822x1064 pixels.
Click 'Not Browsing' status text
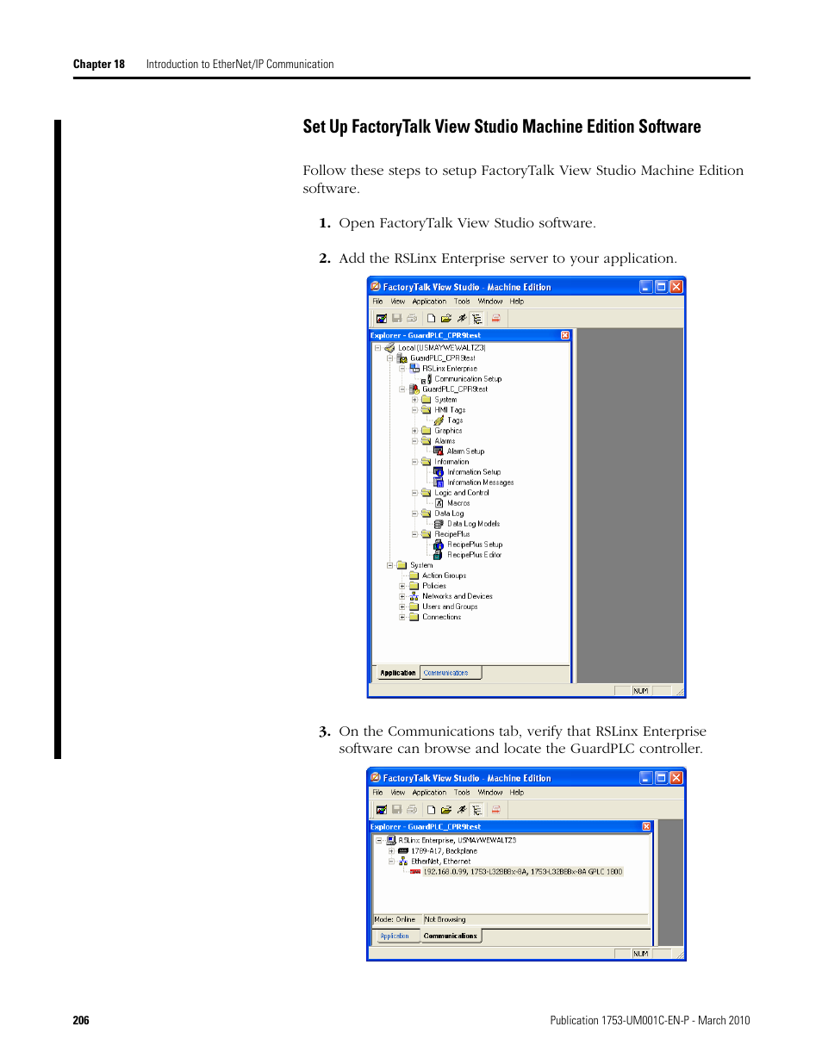(445, 919)
